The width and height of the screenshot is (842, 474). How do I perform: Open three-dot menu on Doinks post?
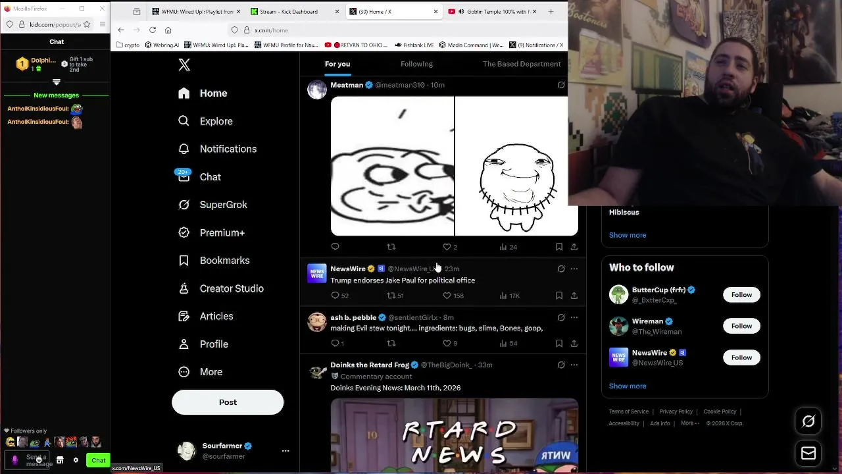(574, 365)
